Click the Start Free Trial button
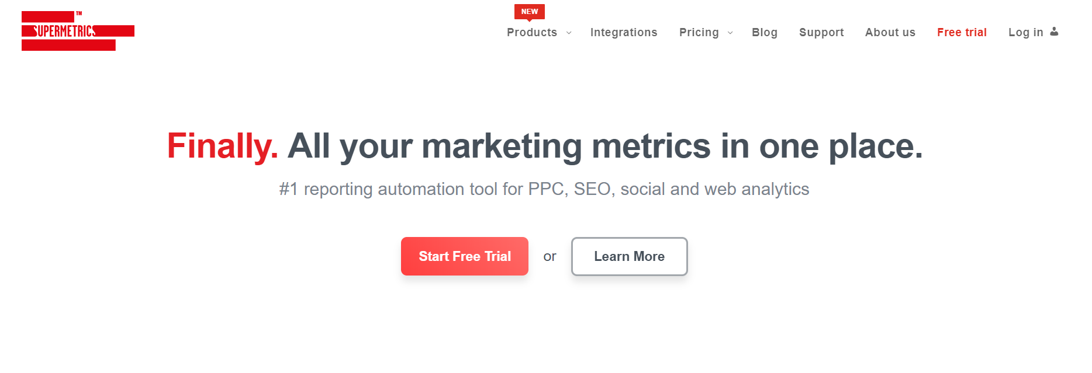Image resolution: width=1092 pixels, height=373 pixels. pyautogui.click(x=464, y=256)
